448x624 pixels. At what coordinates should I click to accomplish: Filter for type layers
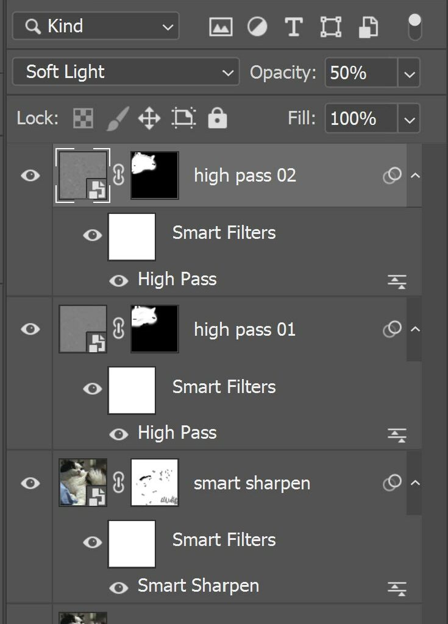tap(294, 27)
